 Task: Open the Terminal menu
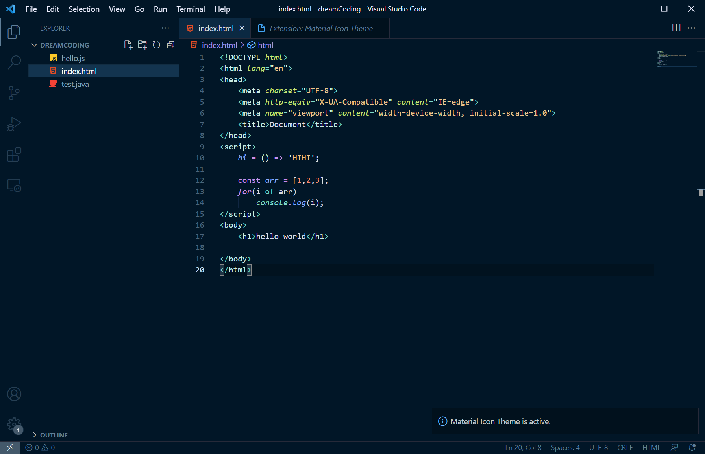[191, 9]
